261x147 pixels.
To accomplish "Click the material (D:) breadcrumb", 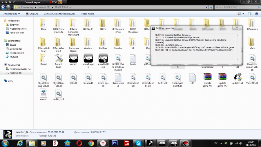I will (44, 7).
